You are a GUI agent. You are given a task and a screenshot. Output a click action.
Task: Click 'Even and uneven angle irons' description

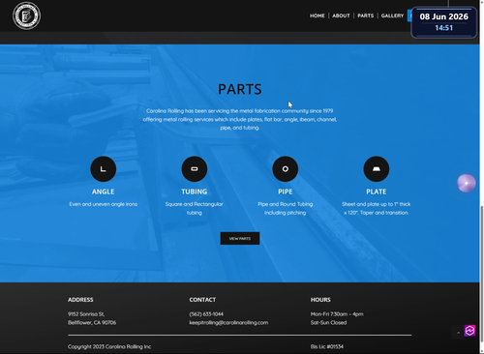pos(104,204)
